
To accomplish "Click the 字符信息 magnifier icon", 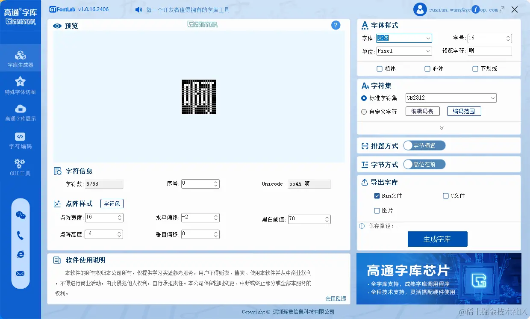I will point(57,171).
